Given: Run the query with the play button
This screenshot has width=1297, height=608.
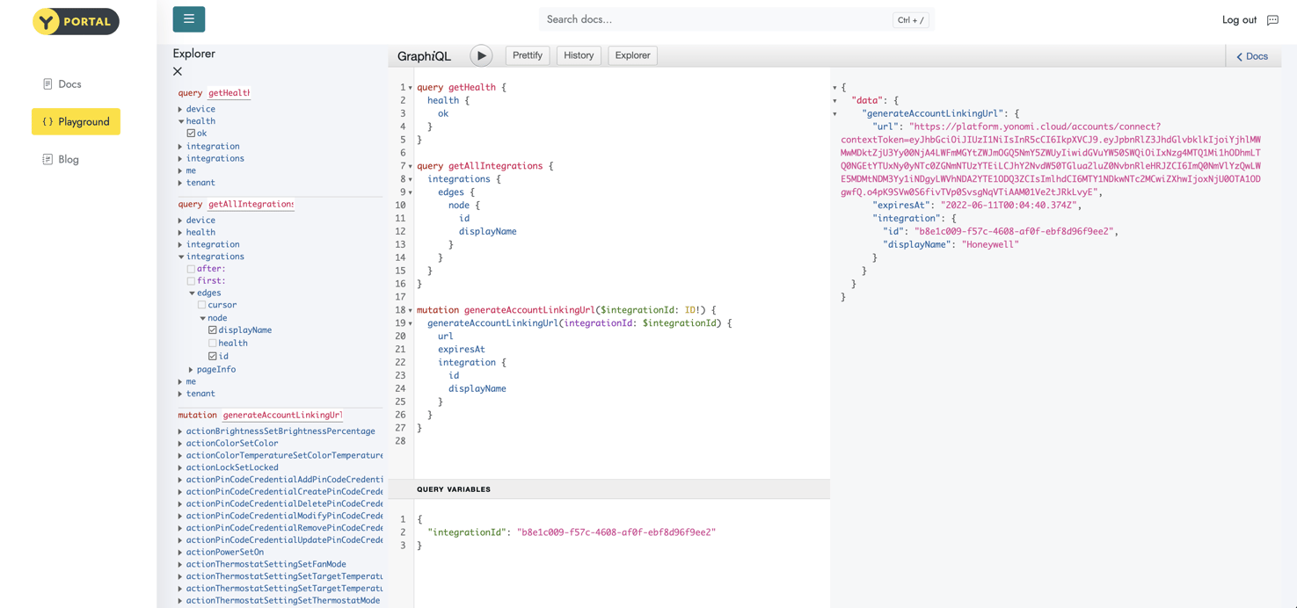Looking at the screenshot, I should [481, 55].
